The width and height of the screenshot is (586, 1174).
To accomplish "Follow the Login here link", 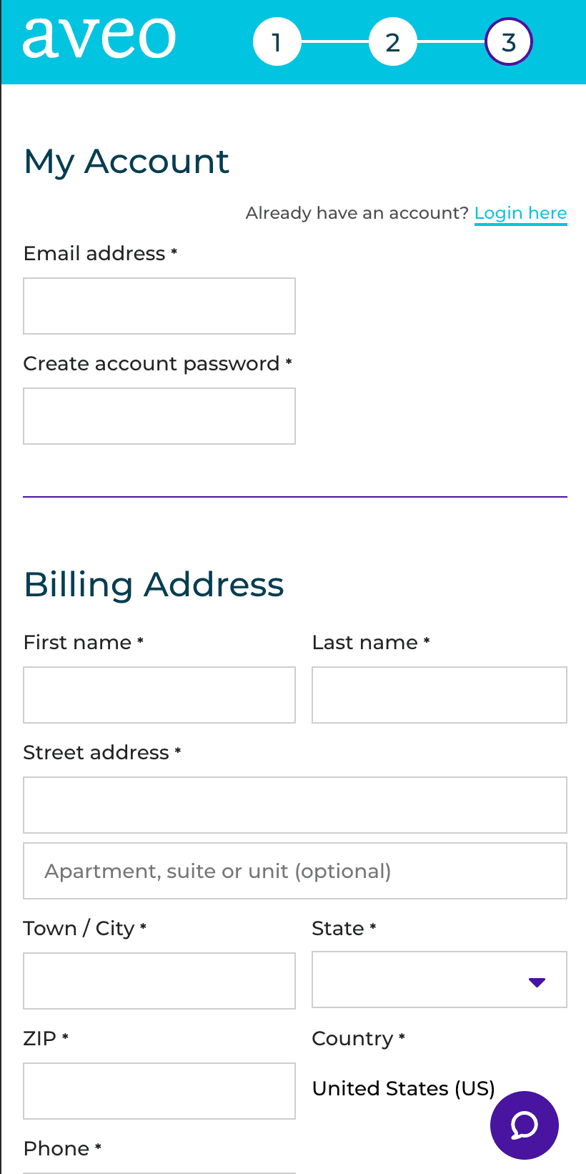I will [x=520, y=213].
